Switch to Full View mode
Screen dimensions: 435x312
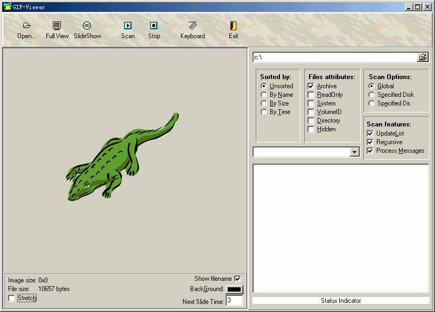pos(57,26)
